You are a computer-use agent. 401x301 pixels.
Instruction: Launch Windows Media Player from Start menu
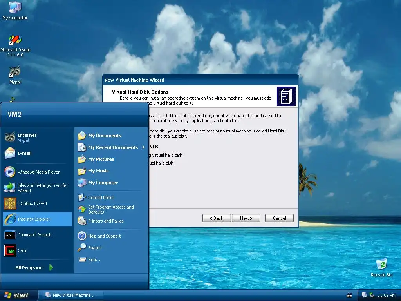[x=38, y=172]
